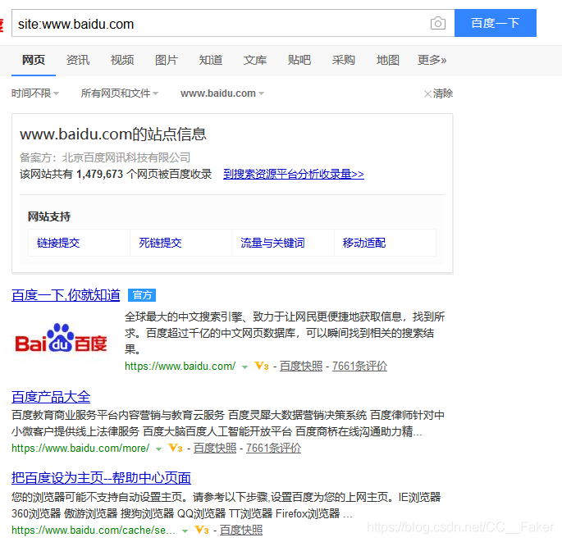Click the Baidu logo thumbnail
Viewport: 562px width, 542px height.
tap(61, 339)
